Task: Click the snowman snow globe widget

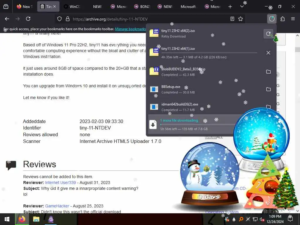Action: tap(209, 174)
